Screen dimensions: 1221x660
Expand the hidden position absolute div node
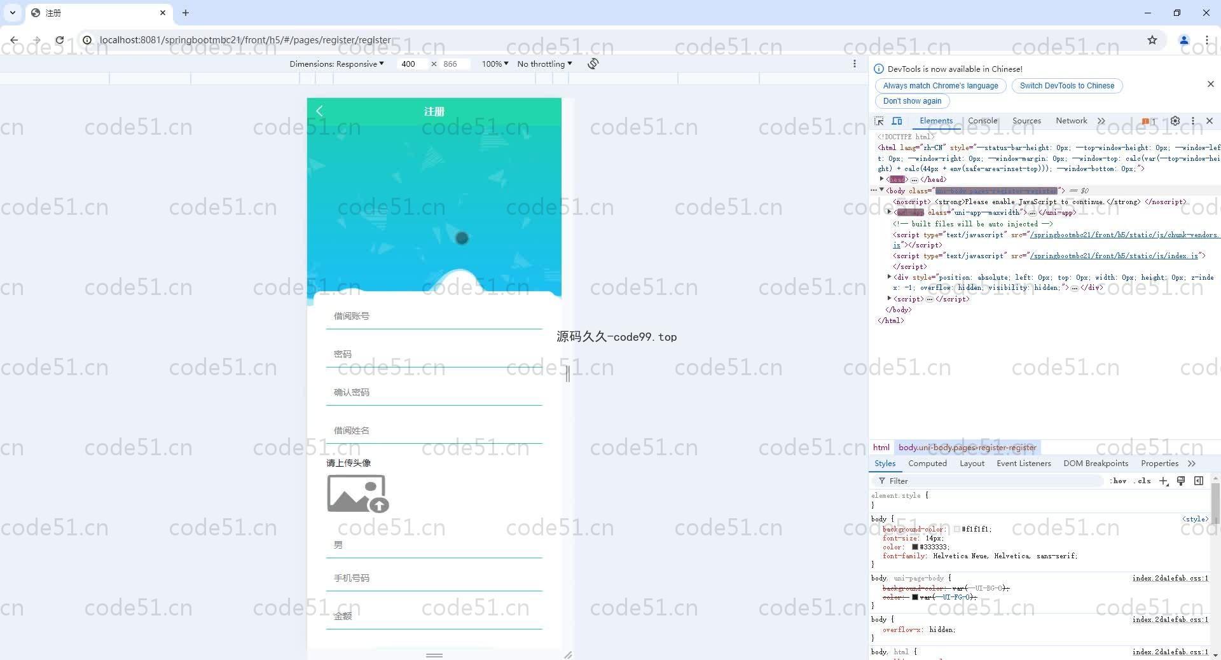889,277
